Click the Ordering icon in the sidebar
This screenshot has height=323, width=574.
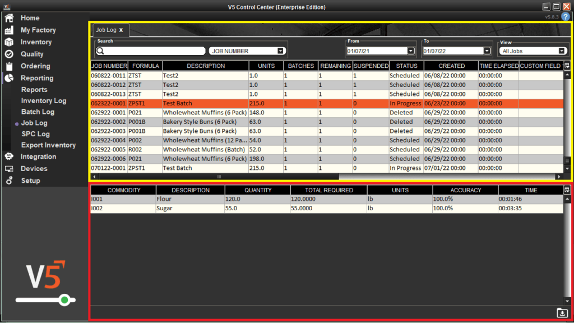pos(8,66)
